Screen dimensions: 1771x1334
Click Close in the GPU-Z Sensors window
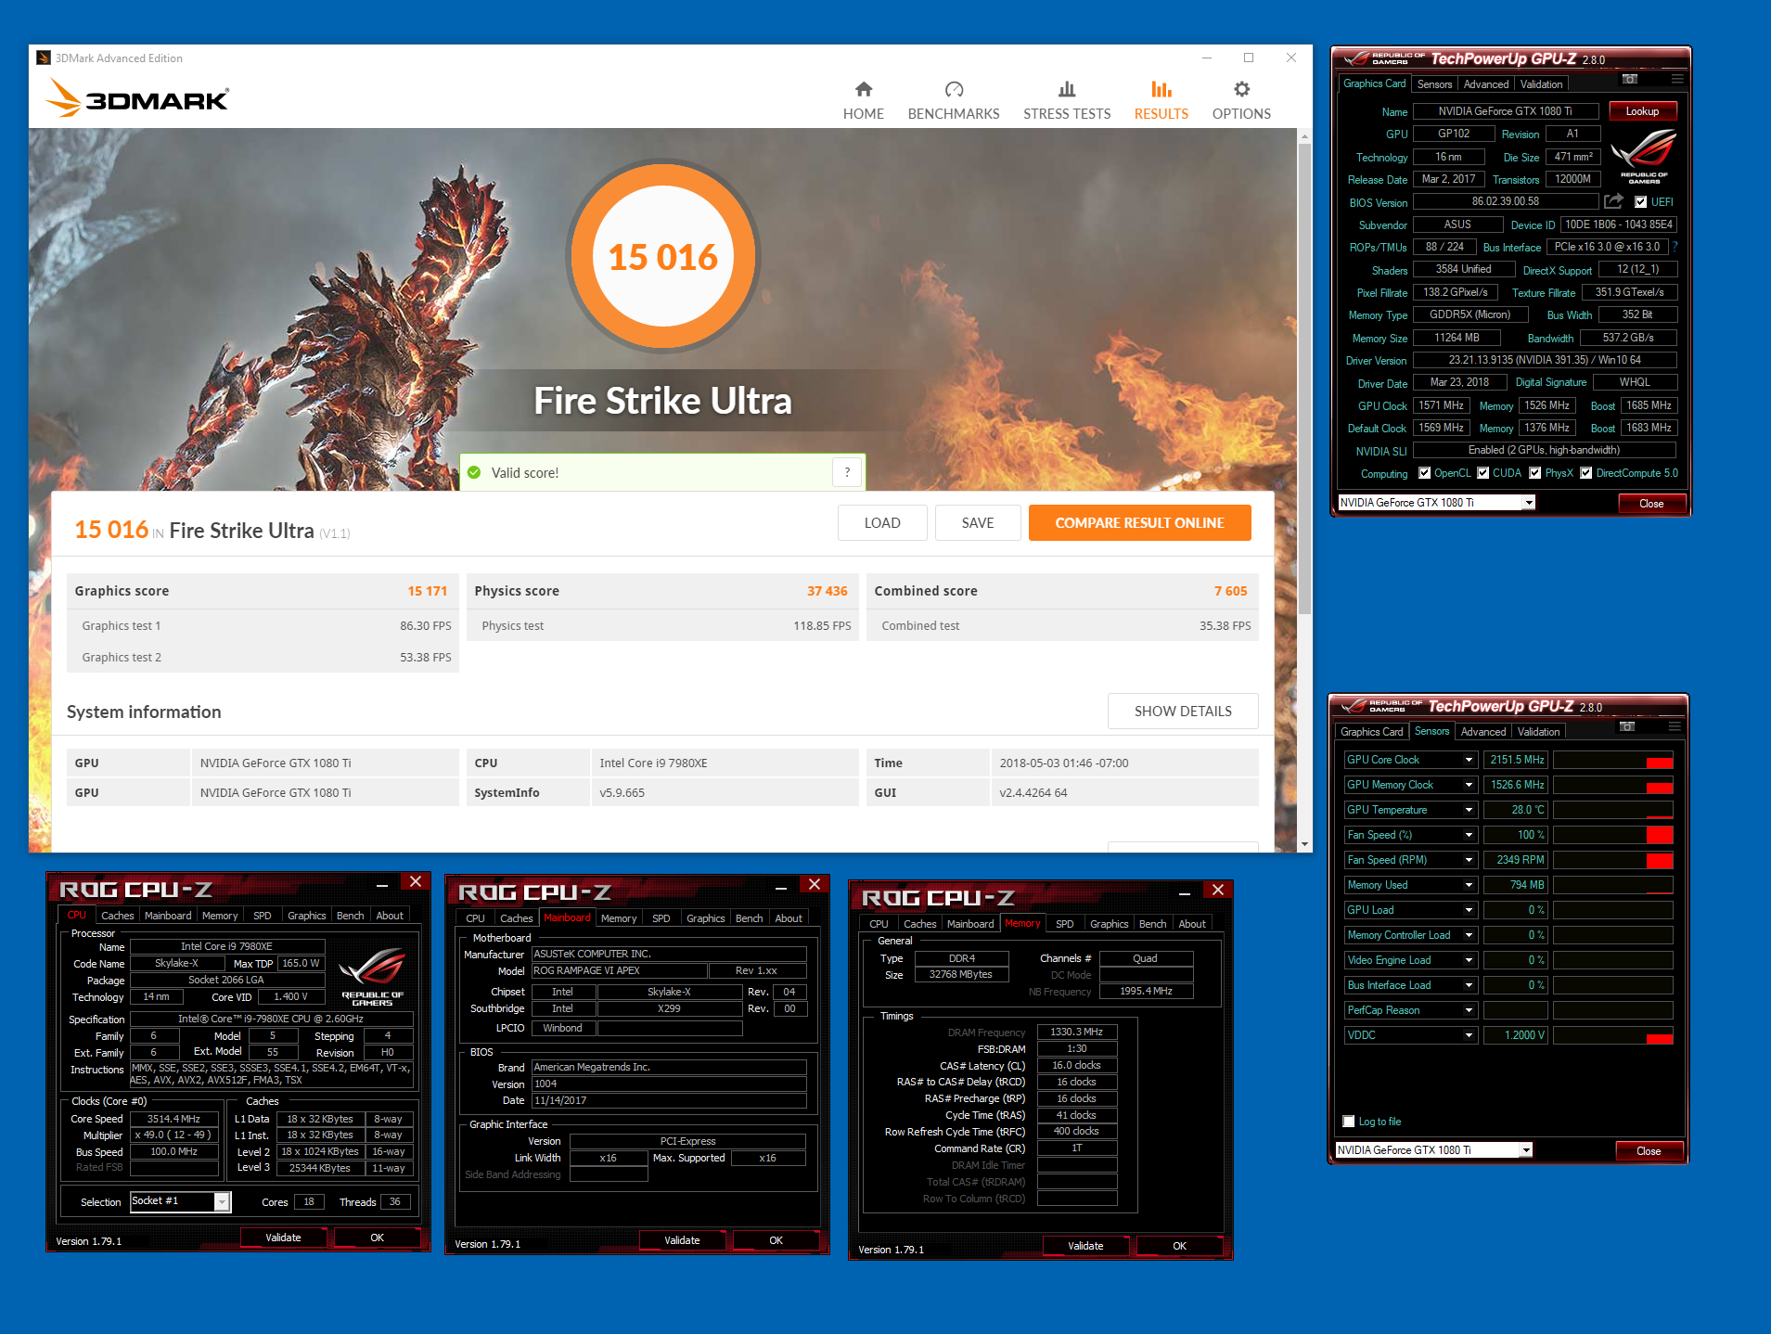1649,1151
